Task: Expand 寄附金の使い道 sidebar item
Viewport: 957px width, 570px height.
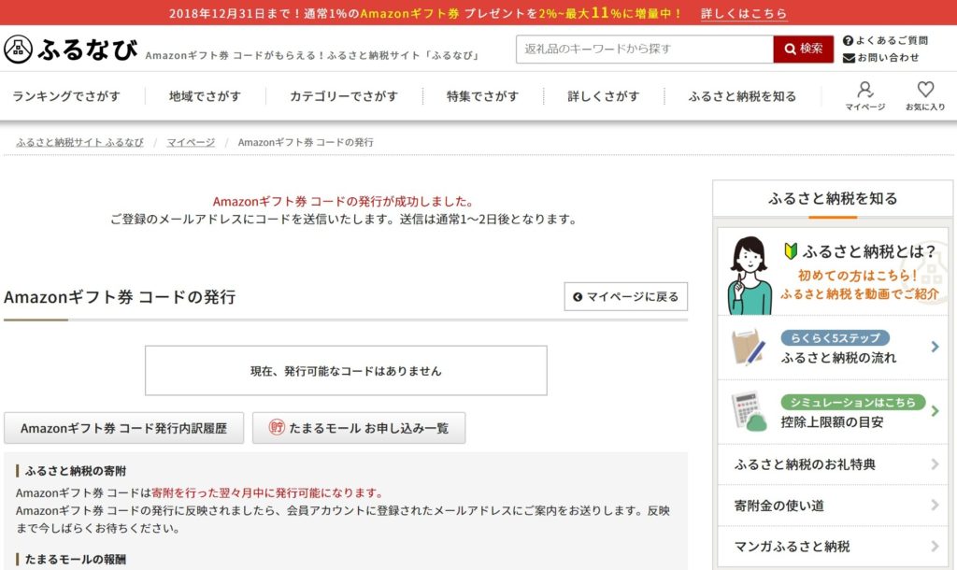Action: pos(832,506)
